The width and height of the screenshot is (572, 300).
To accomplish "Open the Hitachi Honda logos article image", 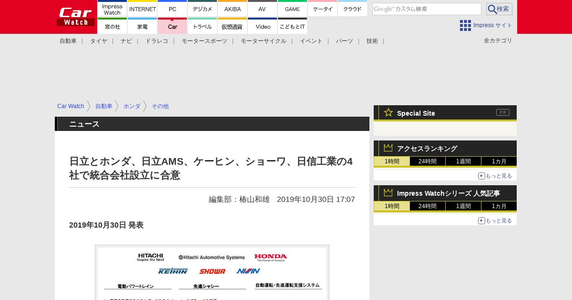I will click(x=212, y=272).
